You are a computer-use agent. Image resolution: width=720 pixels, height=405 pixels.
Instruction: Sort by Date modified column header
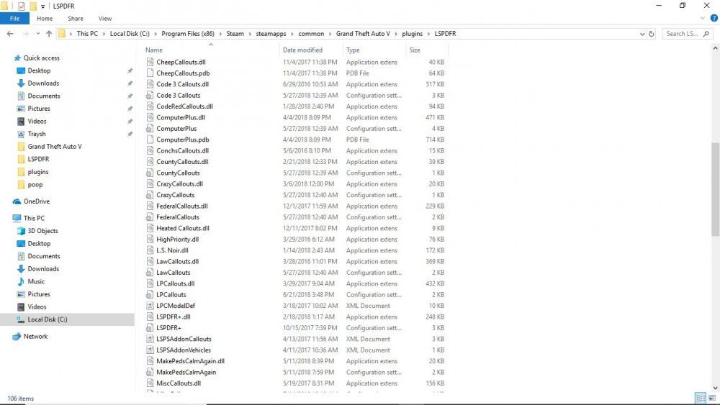(x=302, y=50)
